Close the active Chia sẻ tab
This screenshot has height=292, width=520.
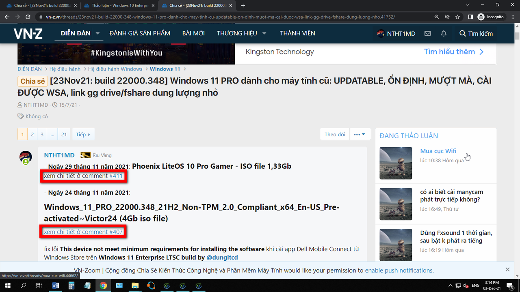(x=231, y=6)
